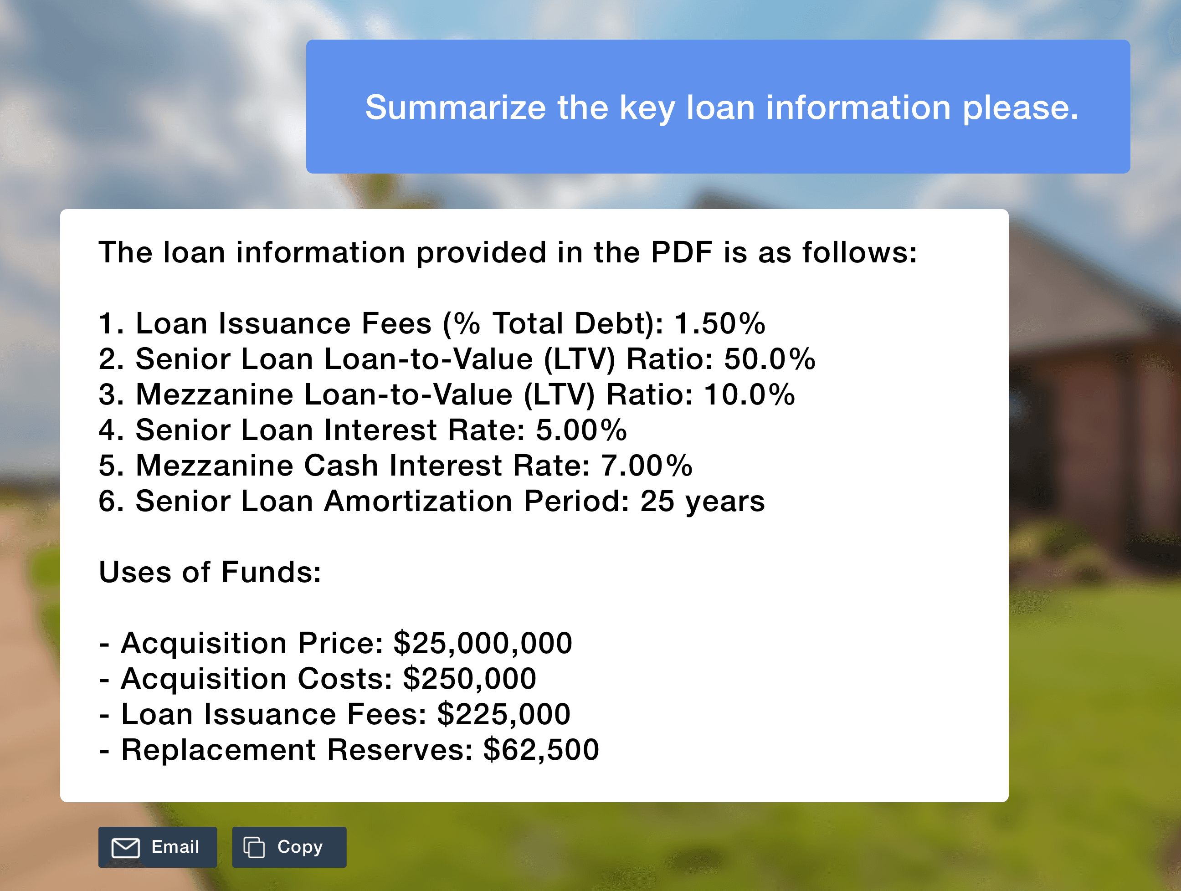The width and height of the screenshot is (1181, 891).
Task: Click the Acquisition Costs $250,000 line
Action: [318, 679]
